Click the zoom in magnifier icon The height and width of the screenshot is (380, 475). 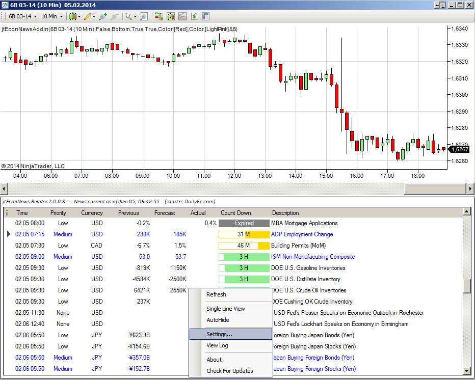[103, 16]
